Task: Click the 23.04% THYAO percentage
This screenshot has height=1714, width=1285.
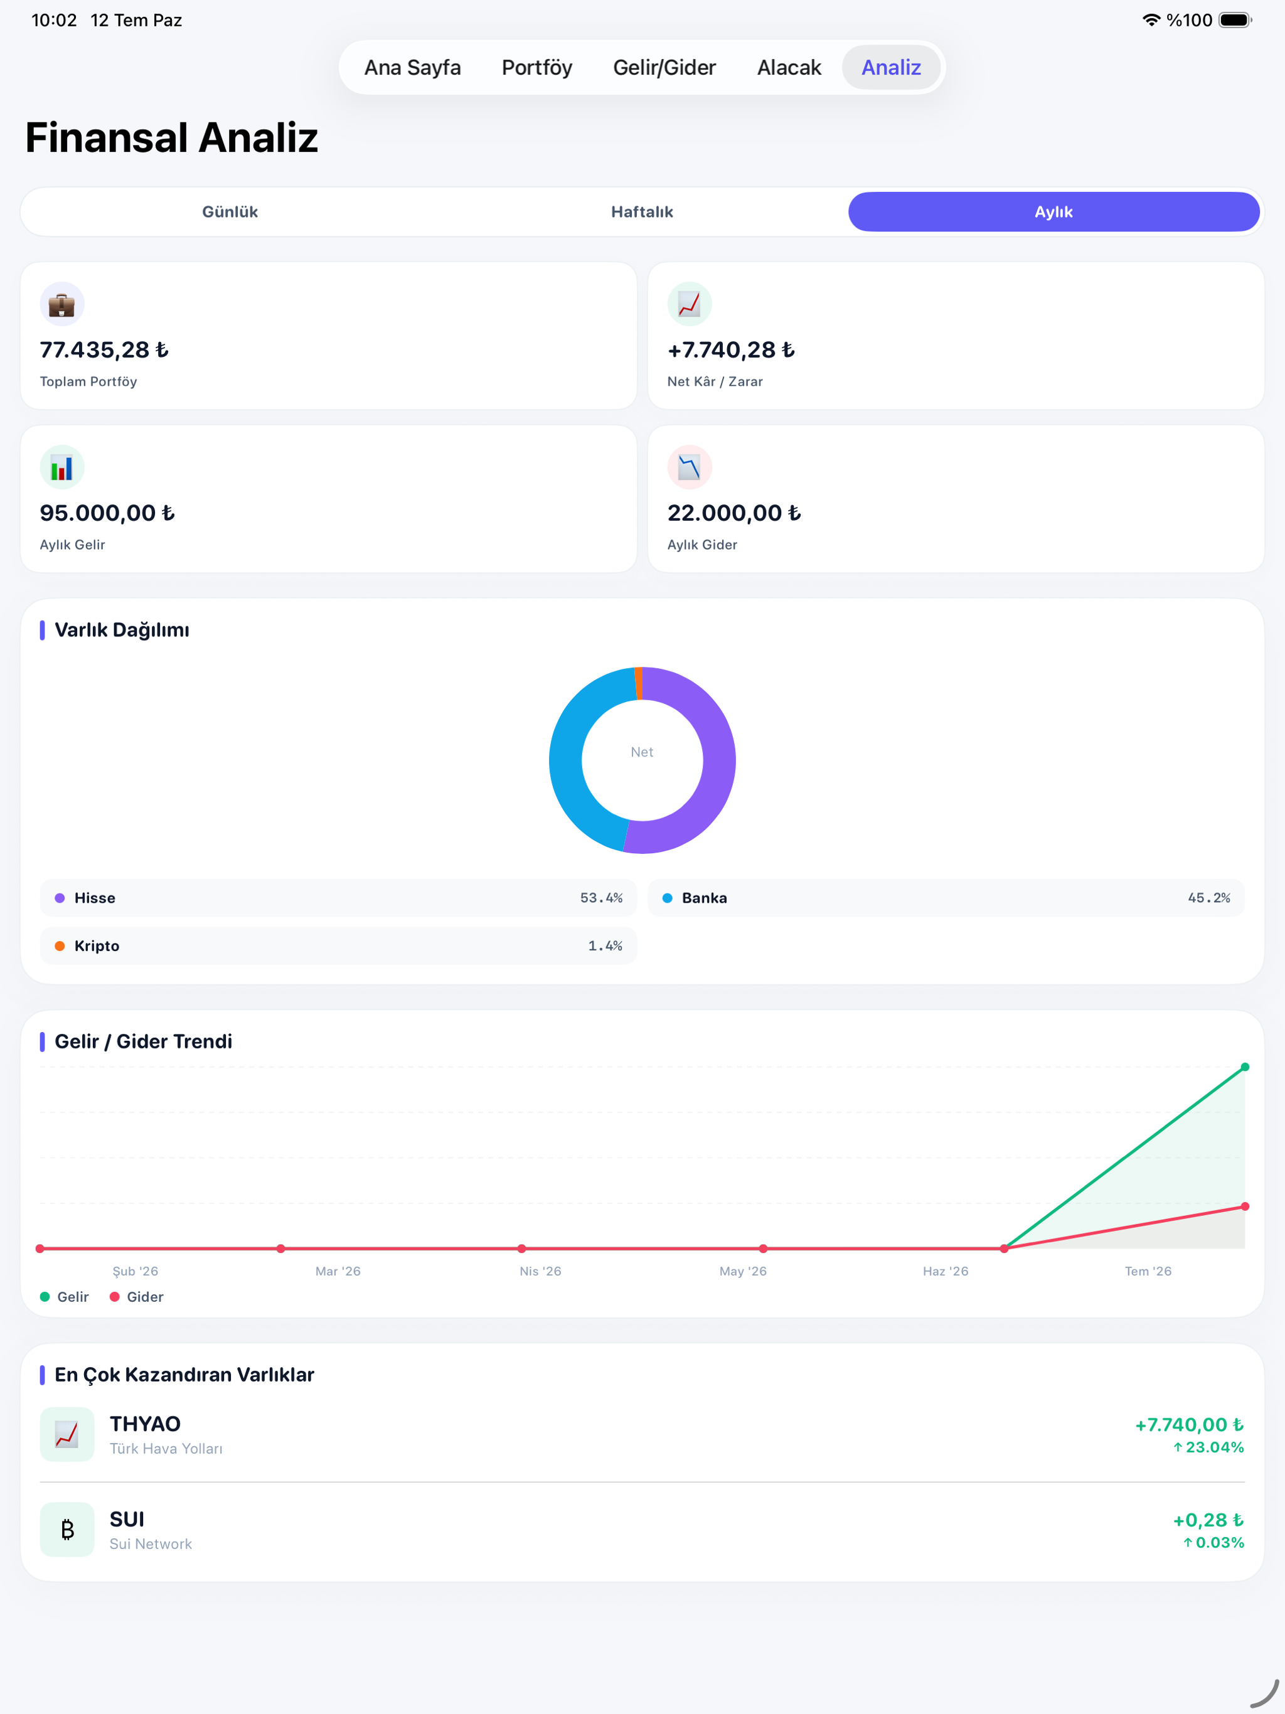Action: pos(1208,1447)
